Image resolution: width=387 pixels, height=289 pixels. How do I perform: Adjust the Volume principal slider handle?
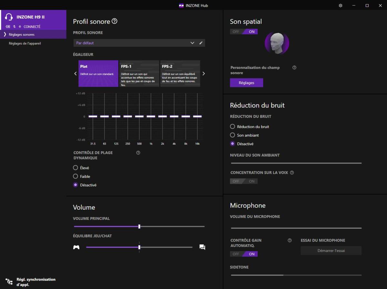point(139,226)
